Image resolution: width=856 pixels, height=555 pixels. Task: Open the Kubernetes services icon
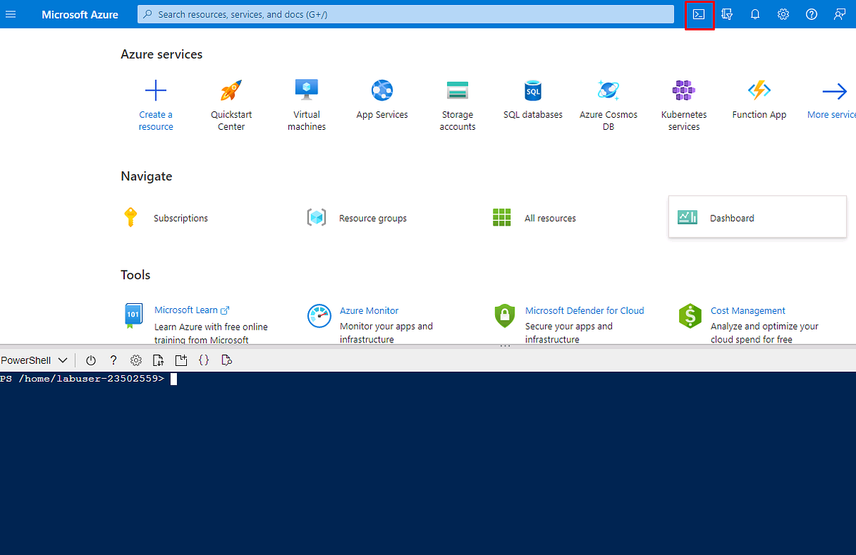(683, 90)
